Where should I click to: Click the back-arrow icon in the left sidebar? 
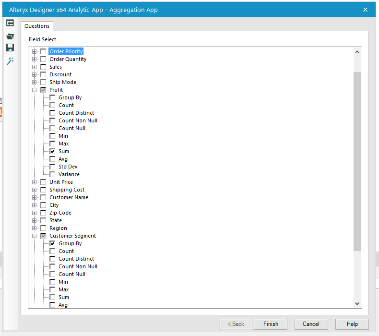point(10,23)
